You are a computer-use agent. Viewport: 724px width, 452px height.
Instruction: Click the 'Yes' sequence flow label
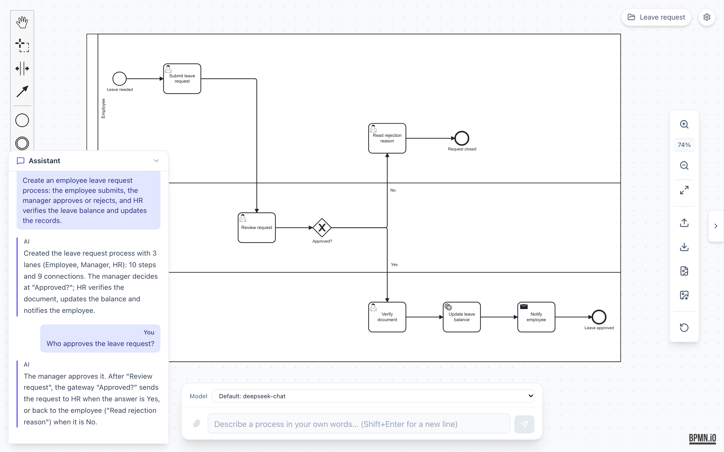tap(394, 265)
